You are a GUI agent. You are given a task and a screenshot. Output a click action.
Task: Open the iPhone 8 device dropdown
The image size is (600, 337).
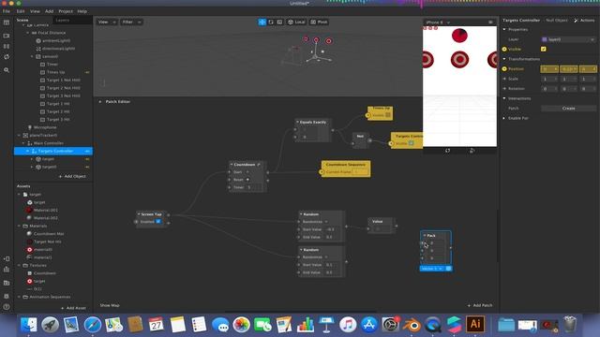pyautogui.click(x=438, y=22)
